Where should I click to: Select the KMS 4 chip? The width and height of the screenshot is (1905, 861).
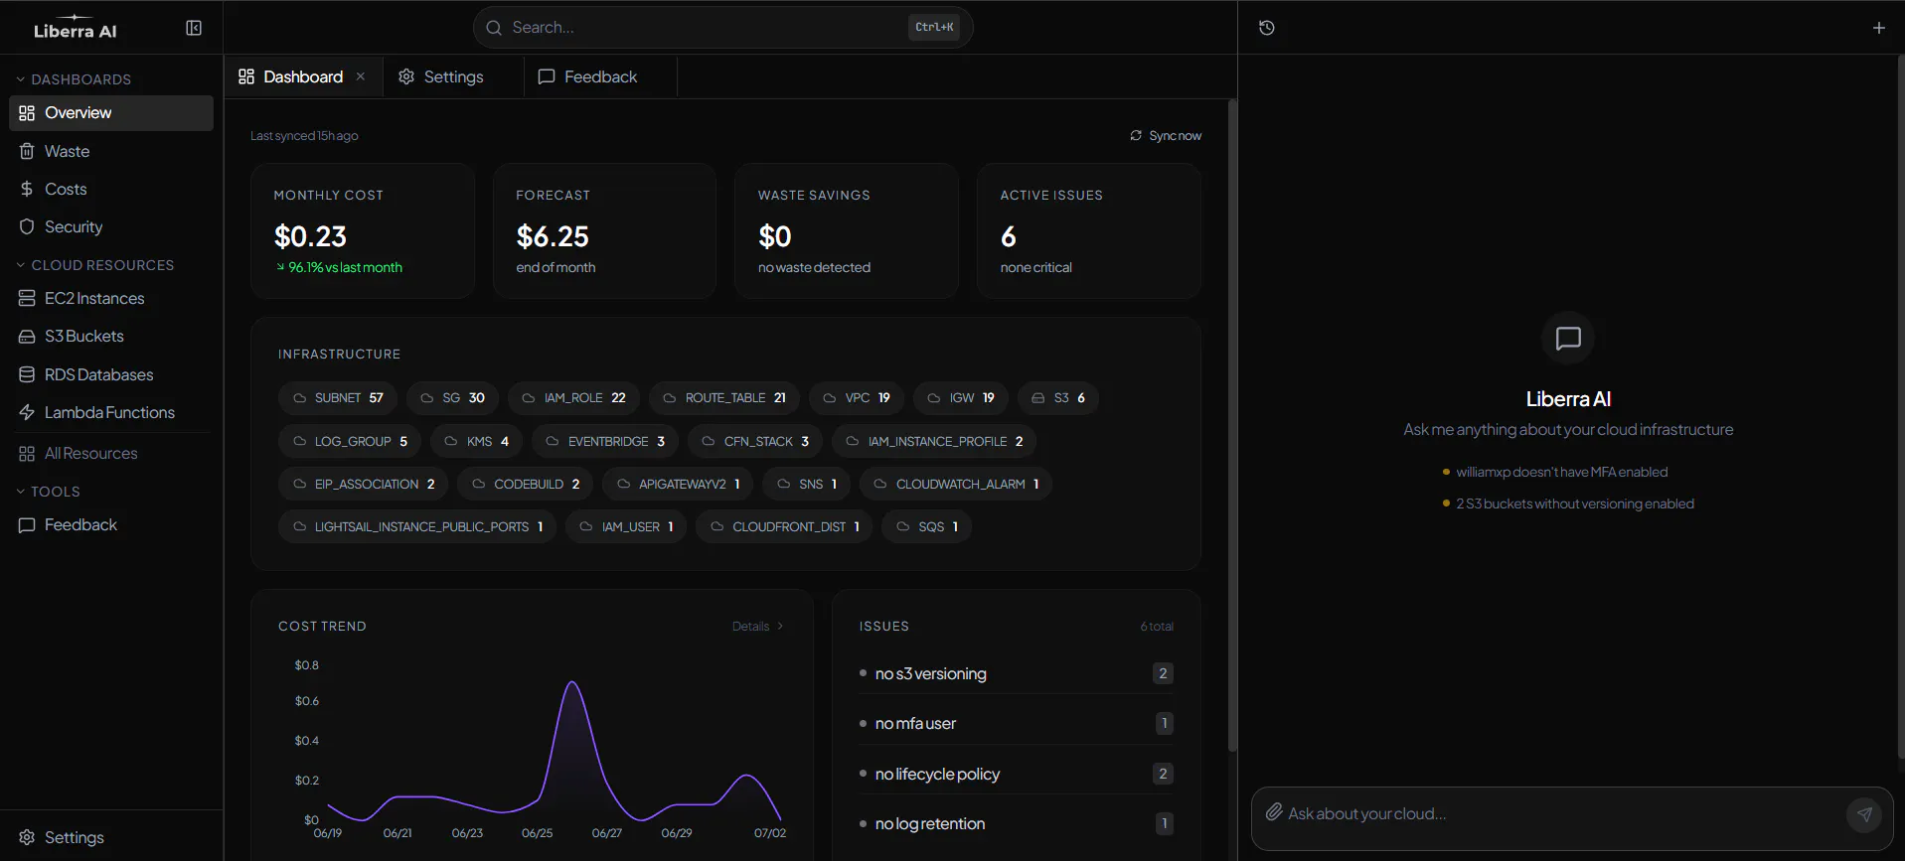pyautogui.click(x=477, y=441)
